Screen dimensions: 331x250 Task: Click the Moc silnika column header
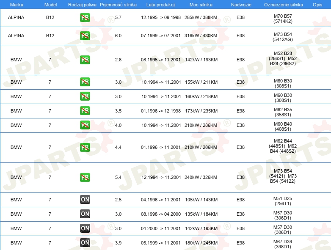pyautogui.click(x=201, y=5)
